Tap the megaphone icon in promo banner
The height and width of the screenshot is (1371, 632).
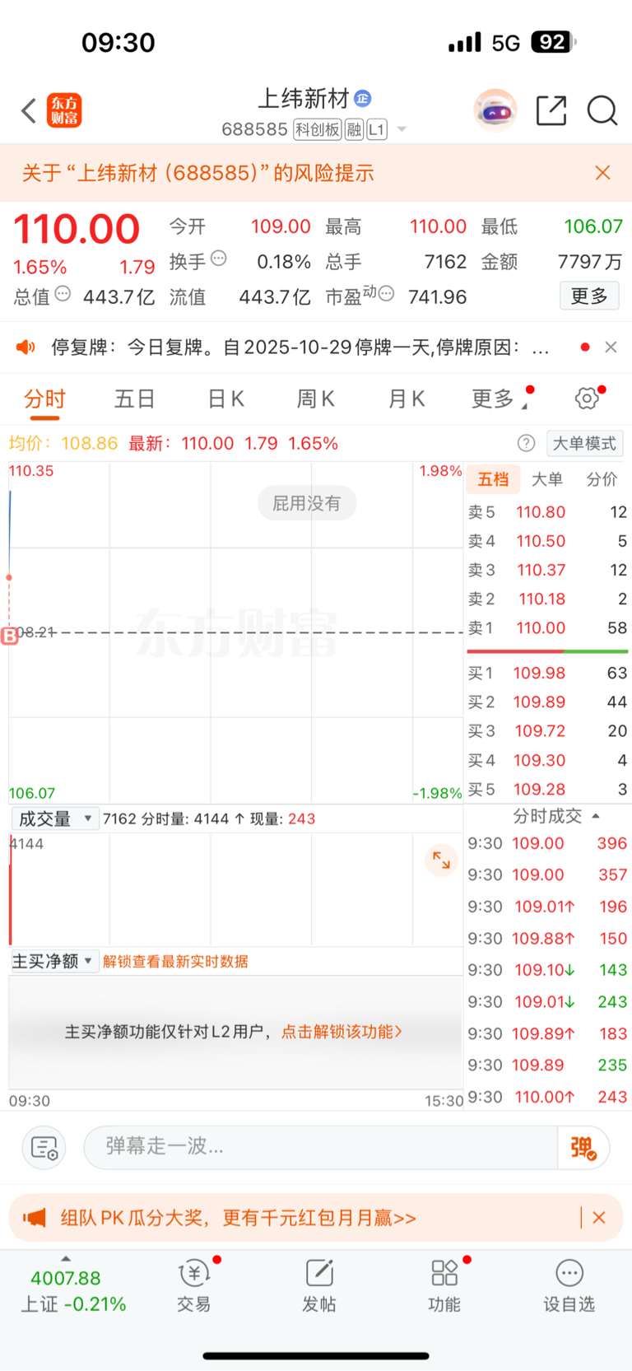(x=35, y=1218)
